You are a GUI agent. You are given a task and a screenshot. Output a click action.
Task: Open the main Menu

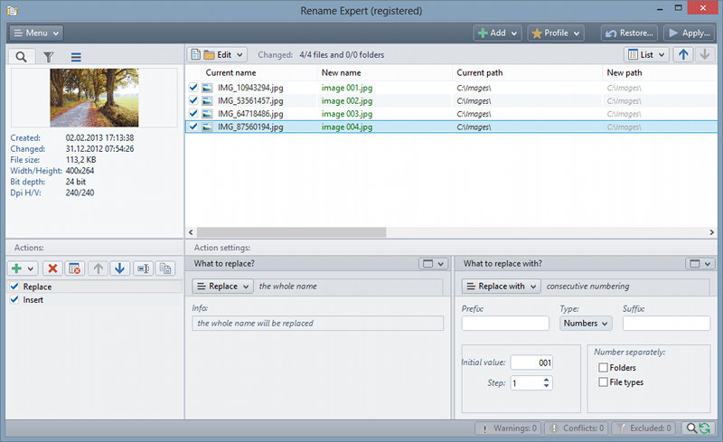coord(36,33)
